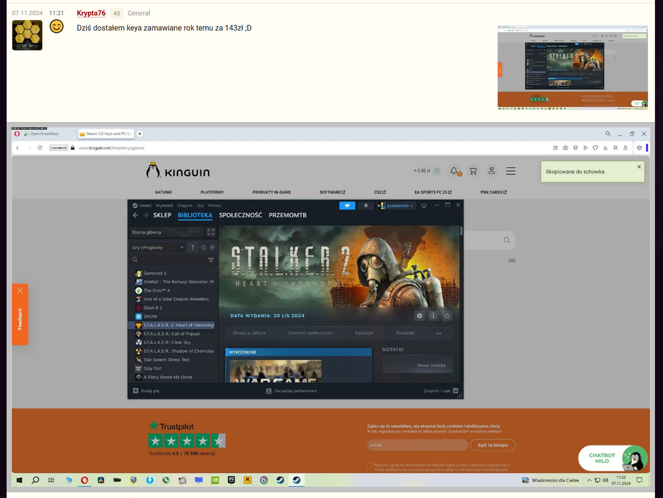
Task: Click Dodaj grę at bottom of Steam
Action: point(146,391)
